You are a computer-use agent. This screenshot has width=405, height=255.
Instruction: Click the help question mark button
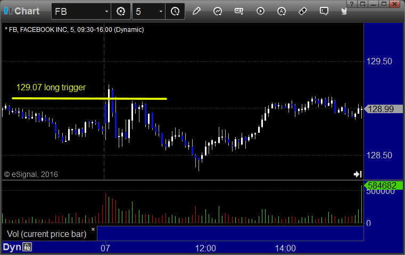(x=352, y=4)
